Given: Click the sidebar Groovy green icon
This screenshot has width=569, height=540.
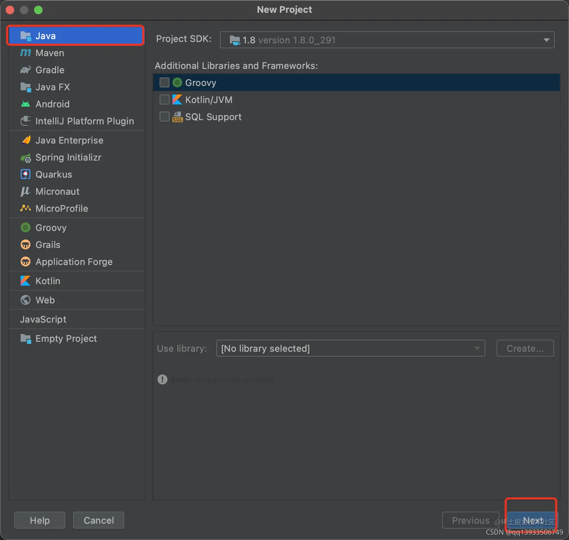Looking at the screenshot, I should [x=26, y=227].
